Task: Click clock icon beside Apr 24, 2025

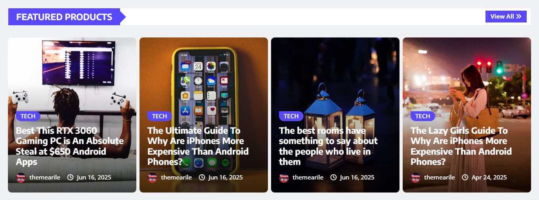Action: 465,178
